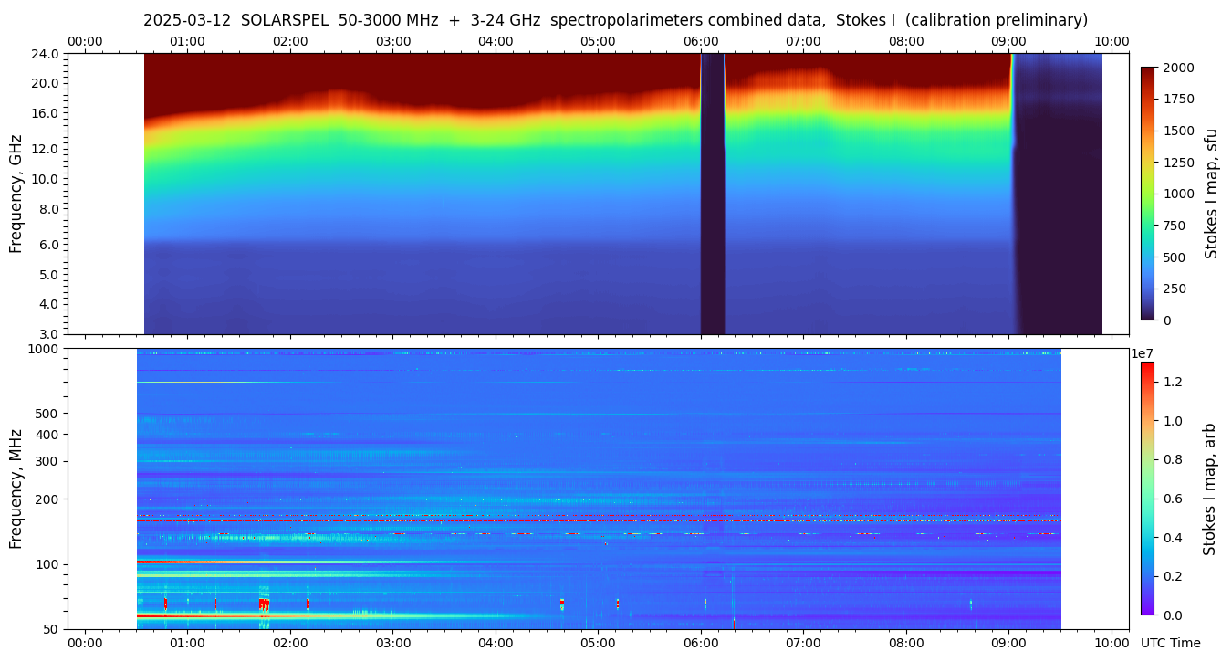
Task: Click the 03:00 tick label on bottom axis
Action: pyautogui.click(x=392, y=643)
